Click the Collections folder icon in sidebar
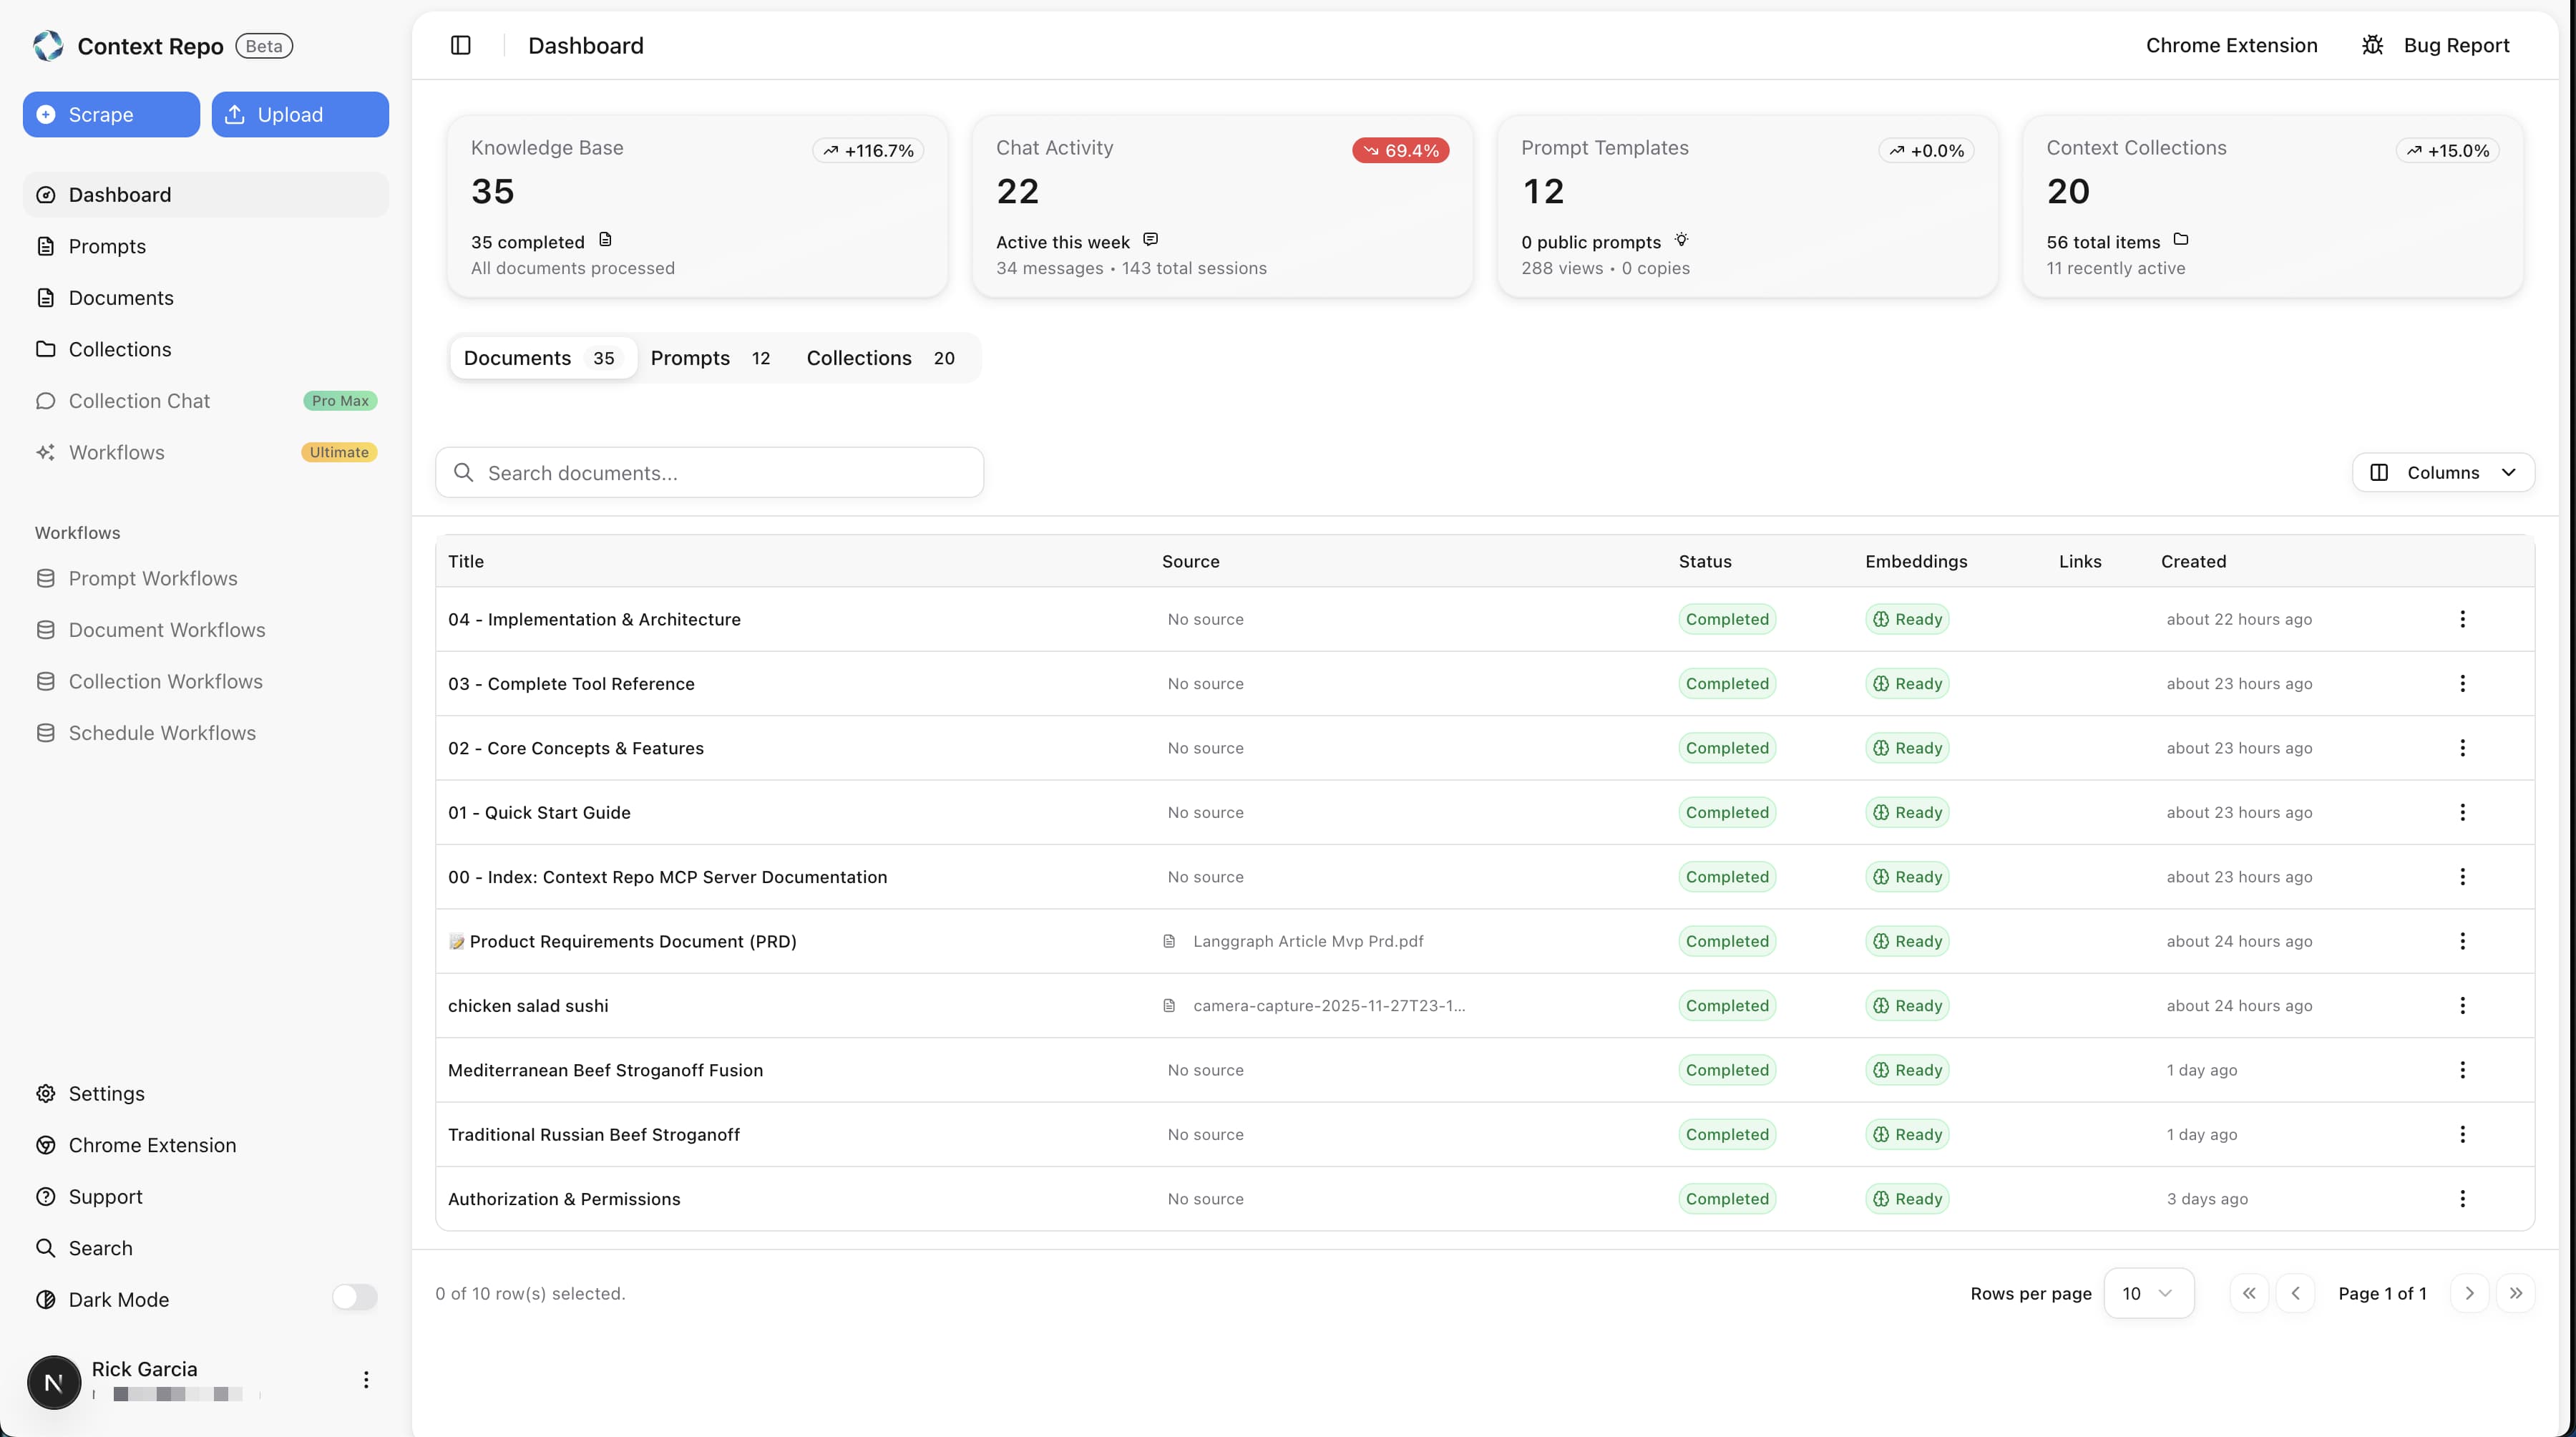 pyautogui.click(x=46, y=349)
